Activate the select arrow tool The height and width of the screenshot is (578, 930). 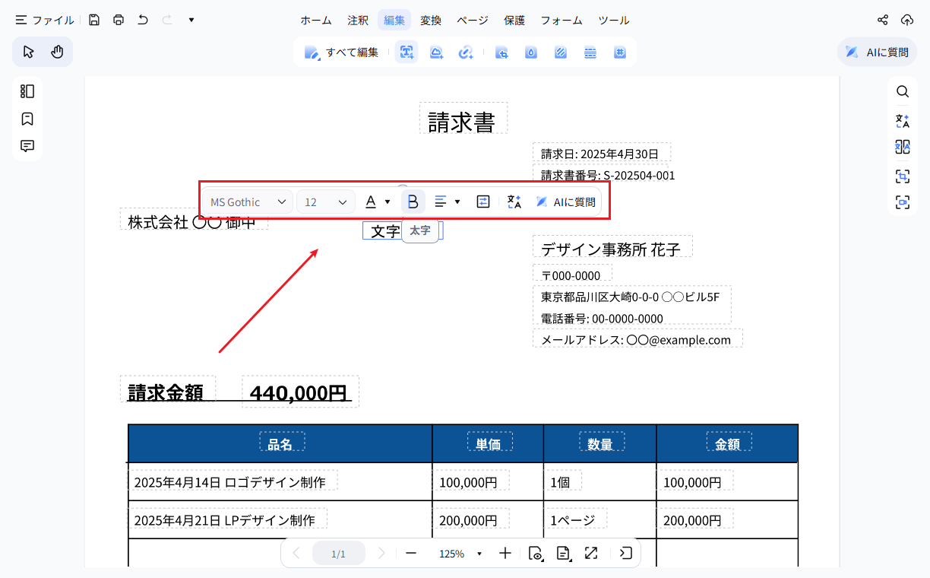[28, 52]
